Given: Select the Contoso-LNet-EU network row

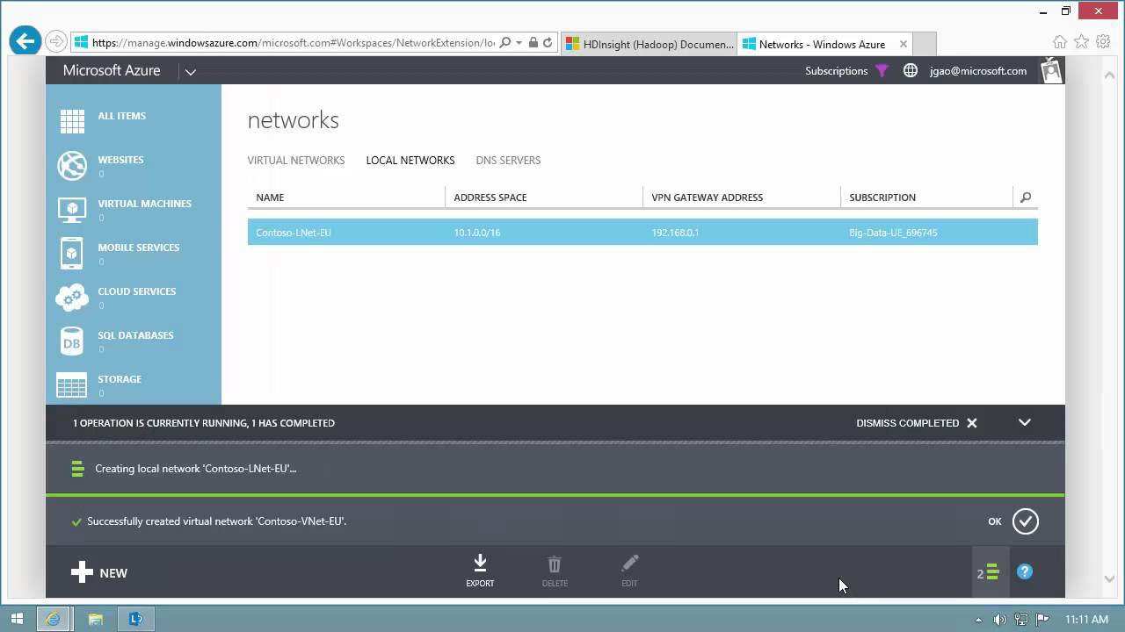Looking at the screenshot, I should (642, 232).
